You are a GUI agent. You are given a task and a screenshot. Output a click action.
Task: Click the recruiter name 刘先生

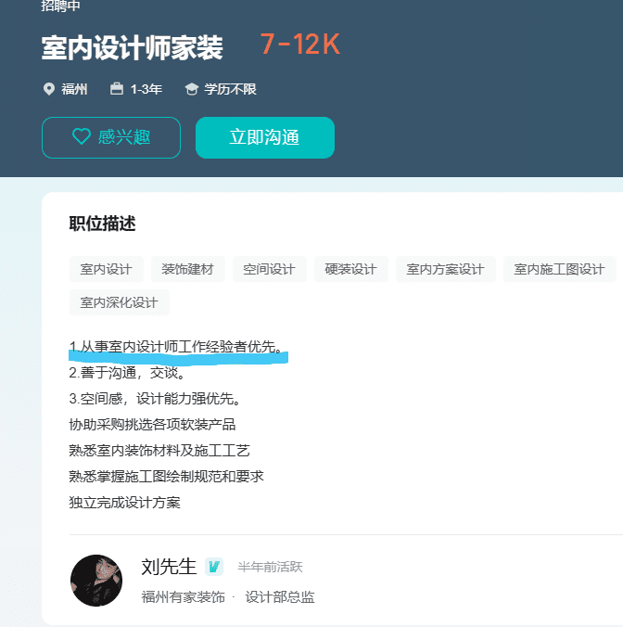(x=169, y=567)
